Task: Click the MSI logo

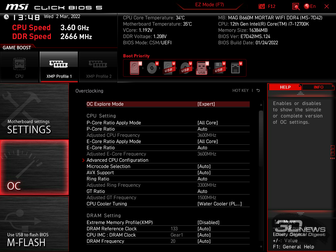Action: [17, 7]
